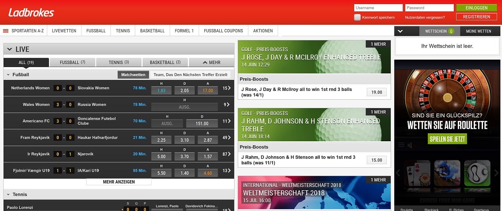Screen dimensions: 502x211
Task: Open Formel 1 navigation item
Action: click(x=184, y=31)
